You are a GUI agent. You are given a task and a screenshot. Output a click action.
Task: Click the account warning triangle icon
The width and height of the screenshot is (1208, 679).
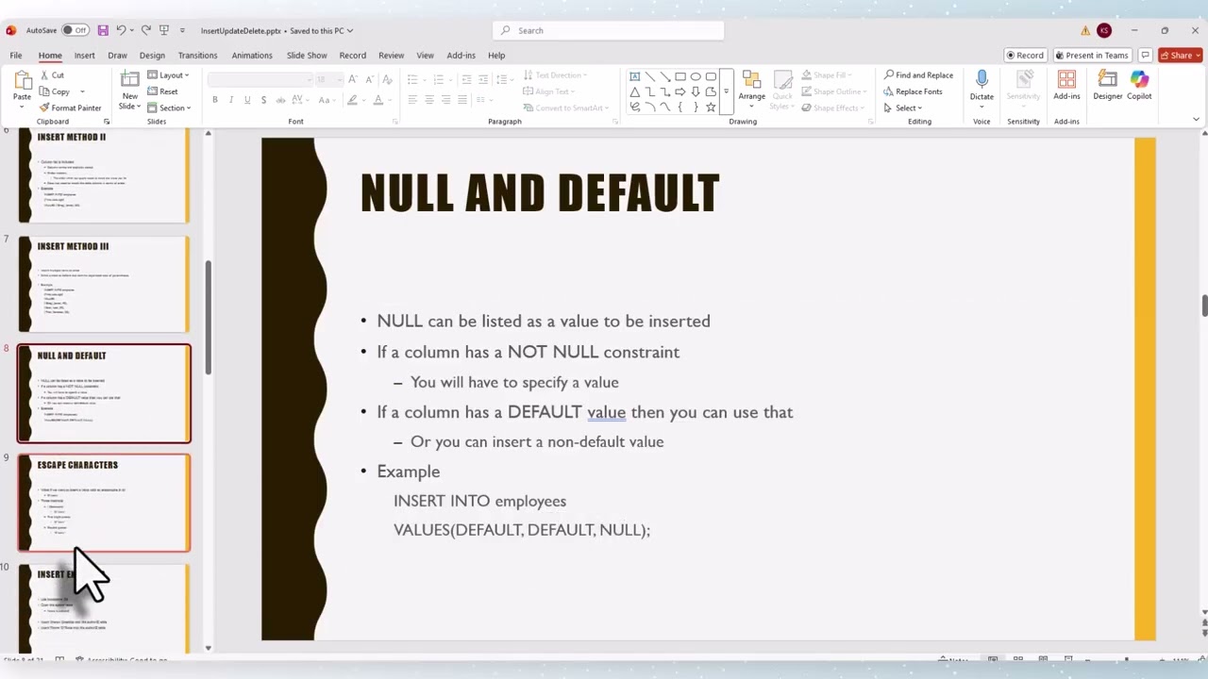(x=1085, y=30)
